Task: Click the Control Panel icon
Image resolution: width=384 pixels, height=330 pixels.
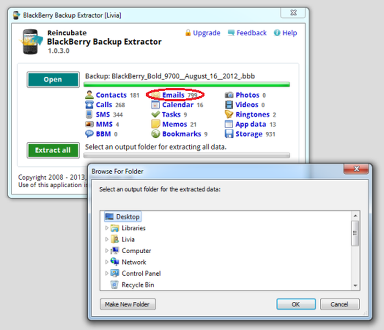Action: (115, 273)
